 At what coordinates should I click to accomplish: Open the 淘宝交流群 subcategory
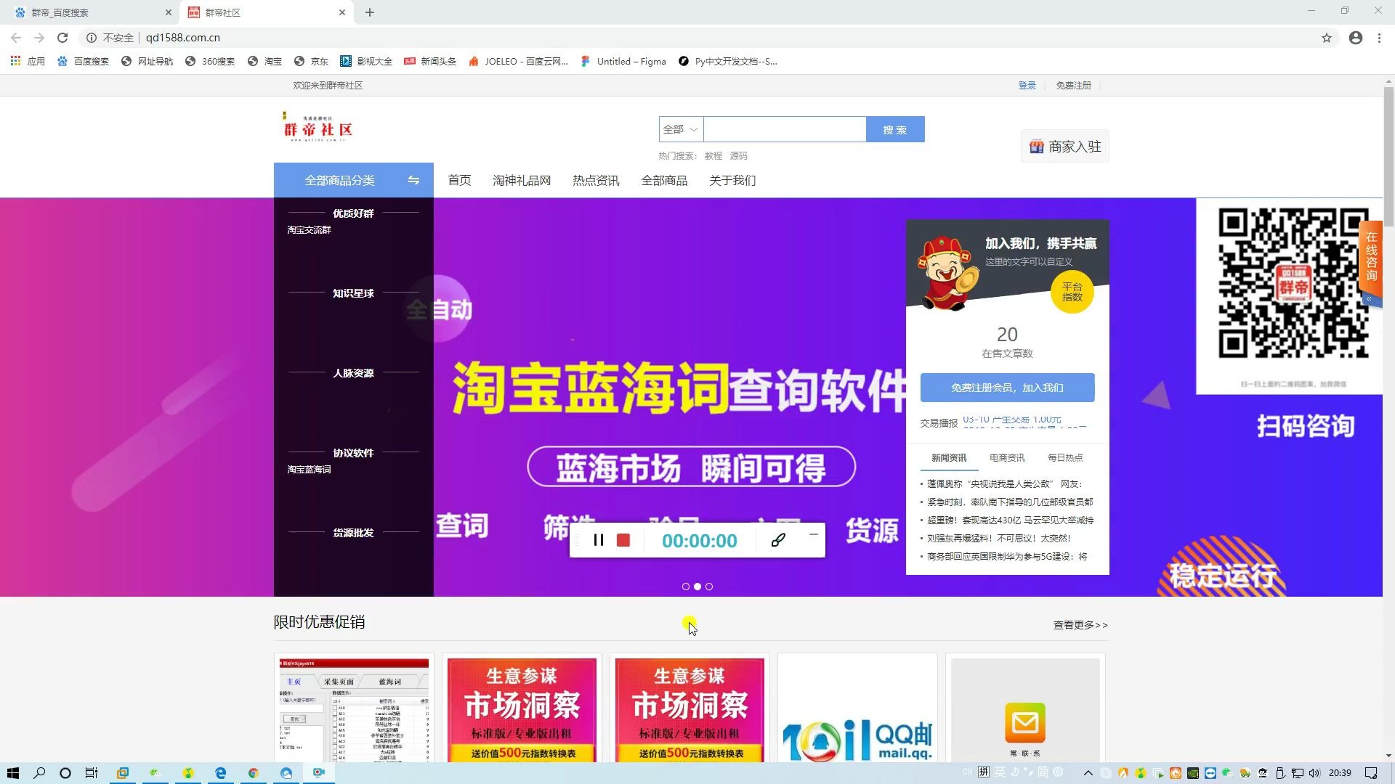[309, 229]
